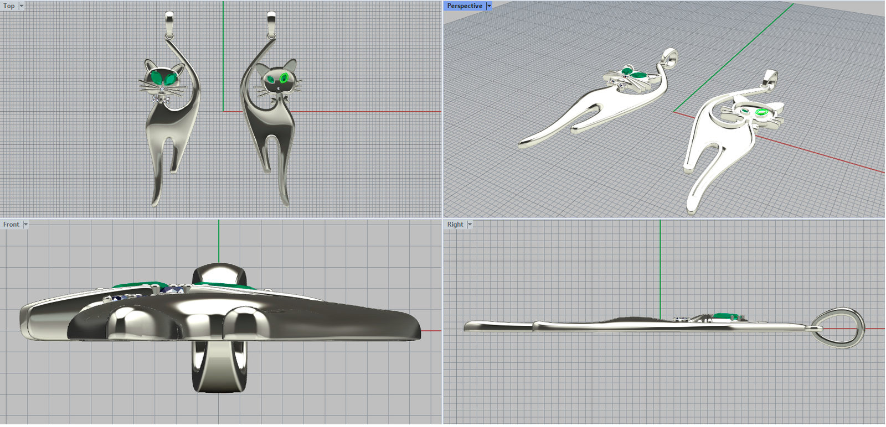Click the right cat's bright green eye in Top view
886x427 pixels.
[284, 78]
